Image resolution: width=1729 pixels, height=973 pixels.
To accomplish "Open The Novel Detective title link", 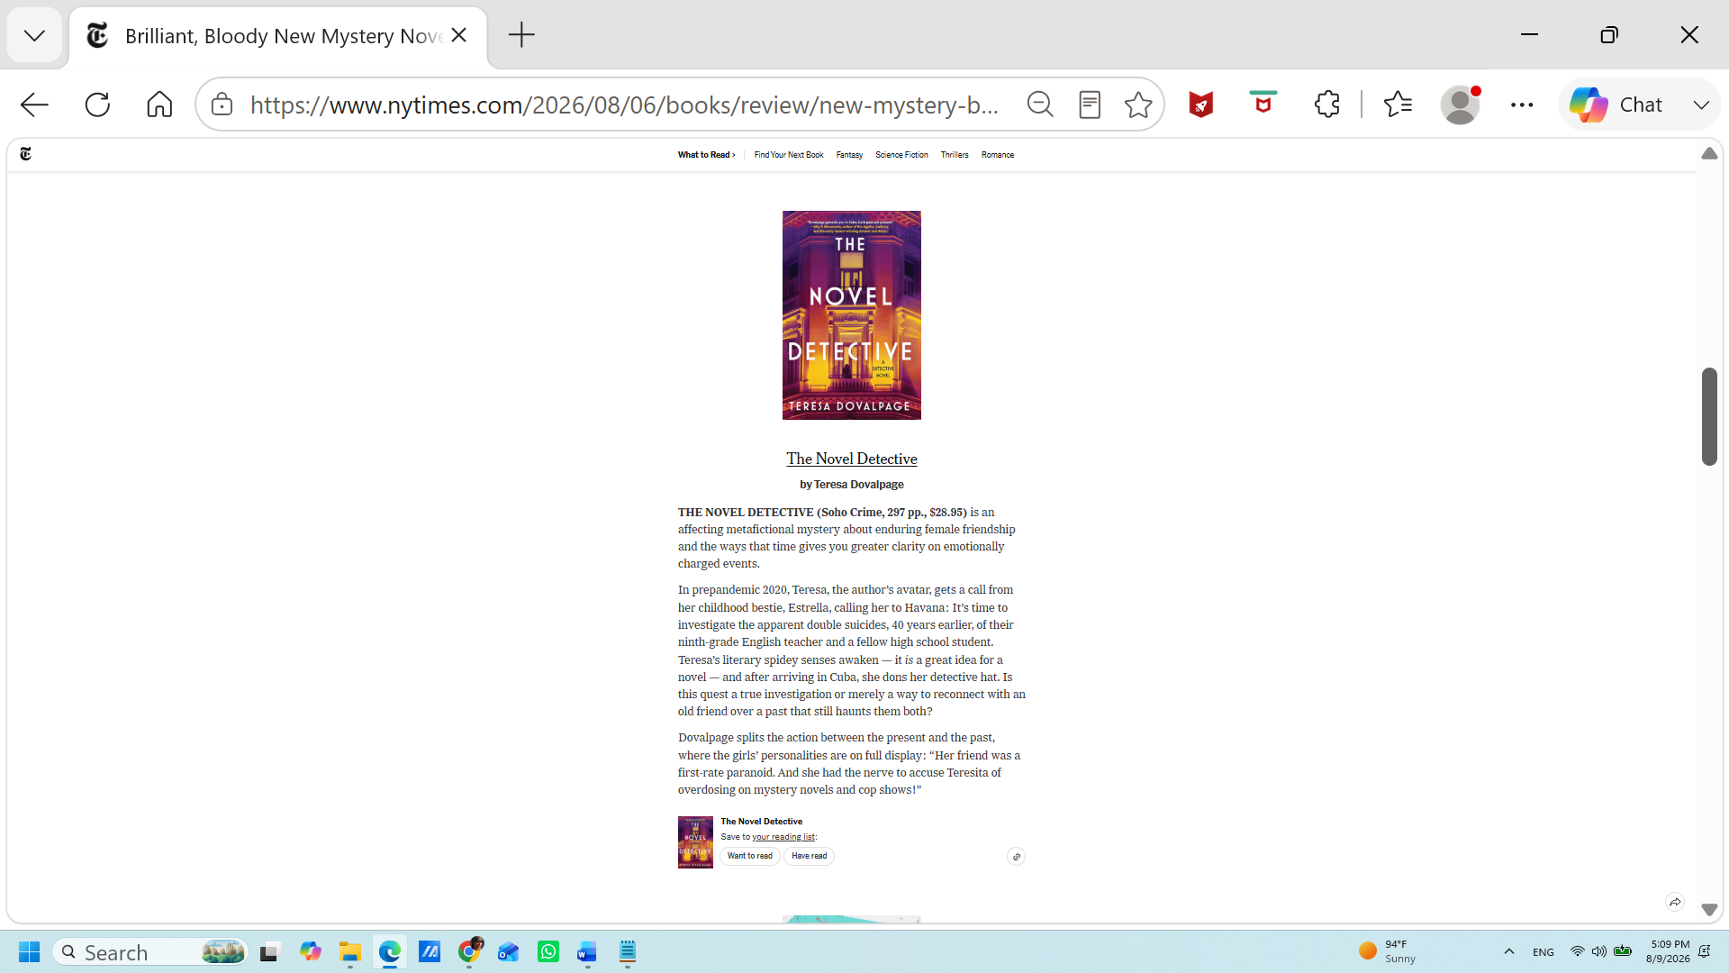I will [852, 459].
